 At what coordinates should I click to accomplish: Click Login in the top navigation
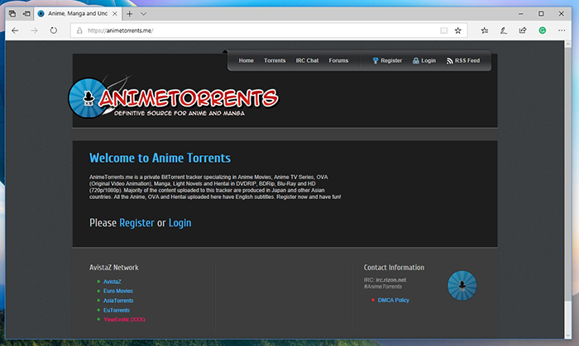pos(428,60)
